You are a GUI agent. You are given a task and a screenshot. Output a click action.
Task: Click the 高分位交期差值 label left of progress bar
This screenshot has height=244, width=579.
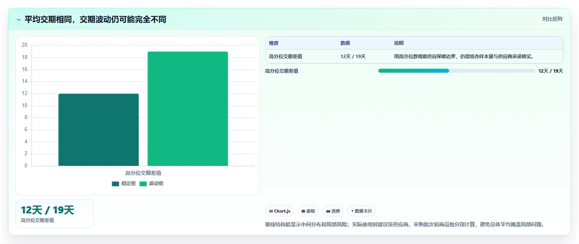coord(282,71)
